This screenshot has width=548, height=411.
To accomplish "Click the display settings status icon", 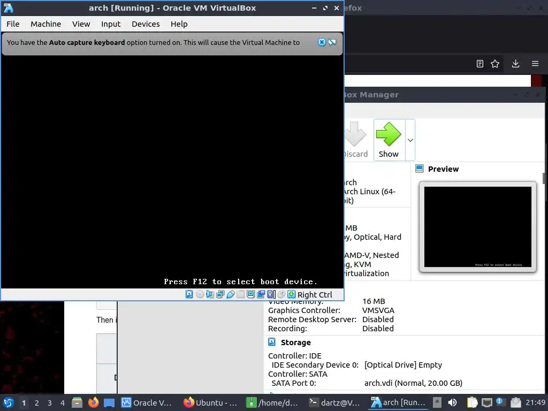I will click(250, 294).
